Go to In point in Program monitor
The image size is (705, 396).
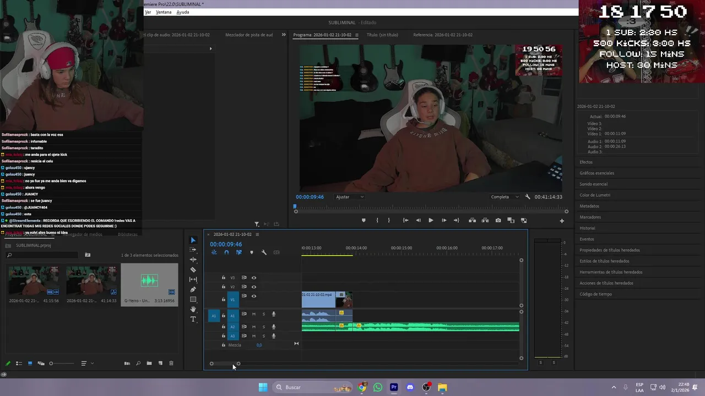click(405, 221)
